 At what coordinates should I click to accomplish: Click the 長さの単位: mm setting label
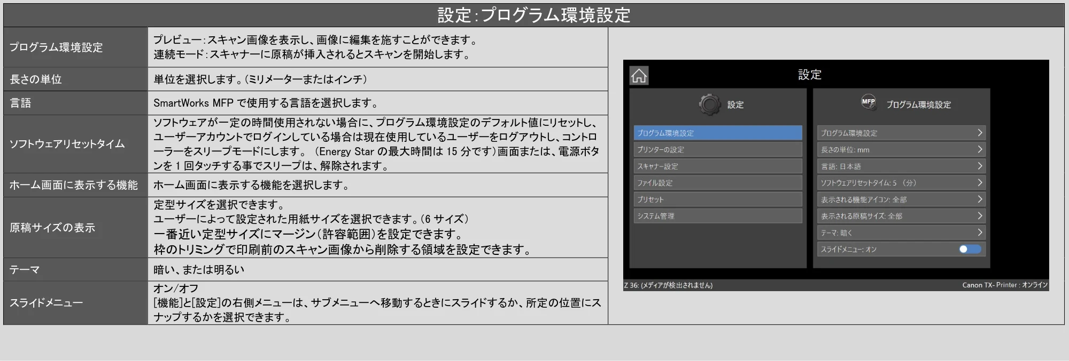tap(845, 150)
